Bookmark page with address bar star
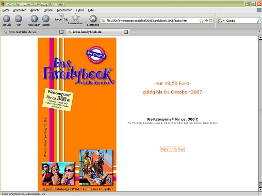Screen dimensions: 262x196 click(201, 21)
